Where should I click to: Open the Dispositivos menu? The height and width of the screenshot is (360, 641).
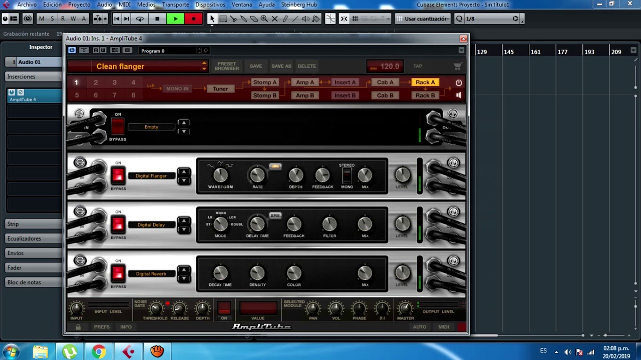pyautogui.click(x=210, y=4)
